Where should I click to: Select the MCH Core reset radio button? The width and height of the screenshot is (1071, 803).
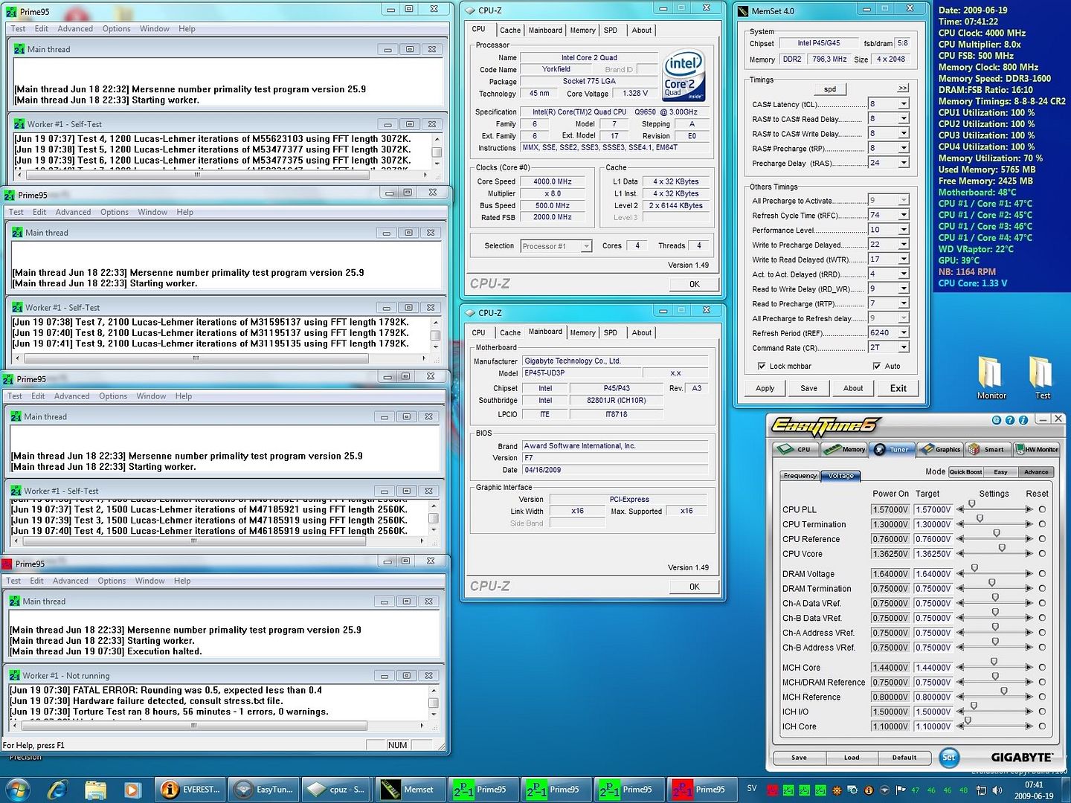[1043, 668]
